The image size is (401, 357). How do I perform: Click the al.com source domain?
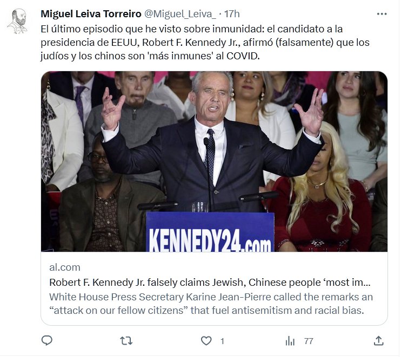(65, 267)
